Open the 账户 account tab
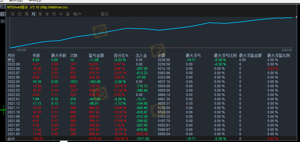Viewport: 300px width, 142px height. 77,14
